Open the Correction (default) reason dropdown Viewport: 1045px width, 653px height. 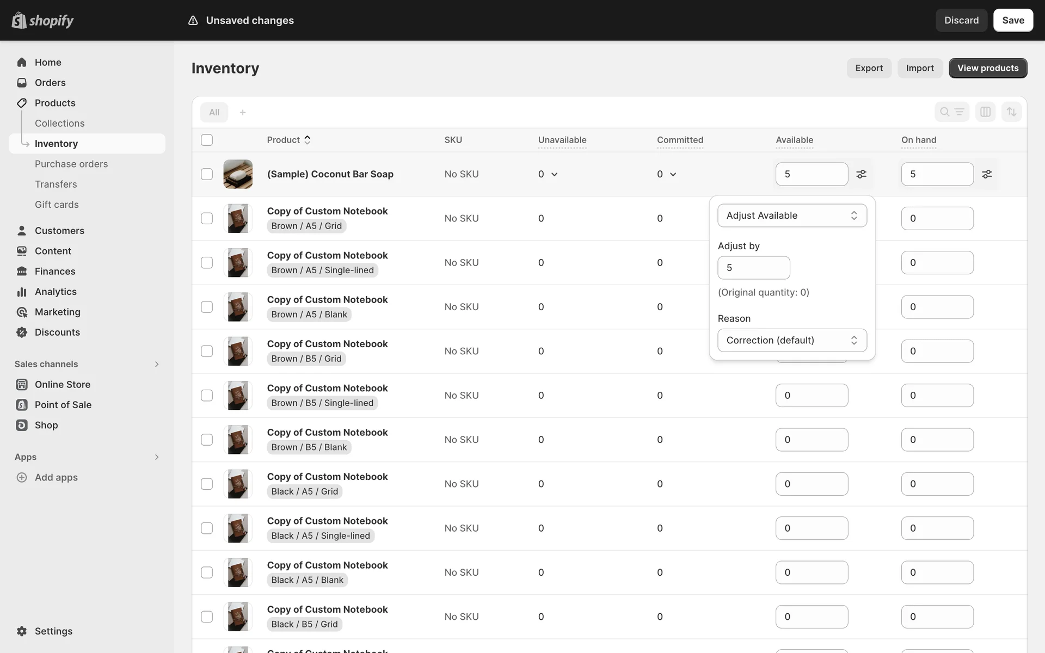point(792,340)
